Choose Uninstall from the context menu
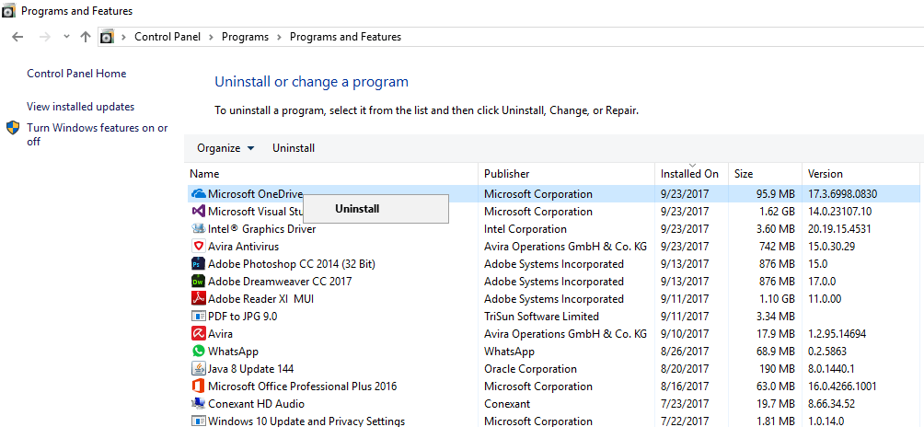Screen dimensions: 924x427 tap(376, 209)
